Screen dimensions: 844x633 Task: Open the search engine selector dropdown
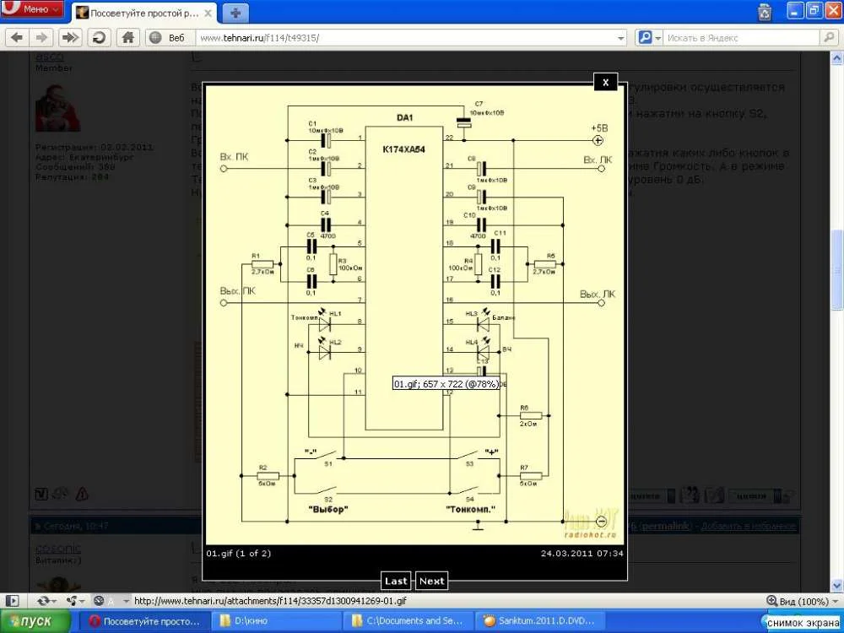pos(647,38)
